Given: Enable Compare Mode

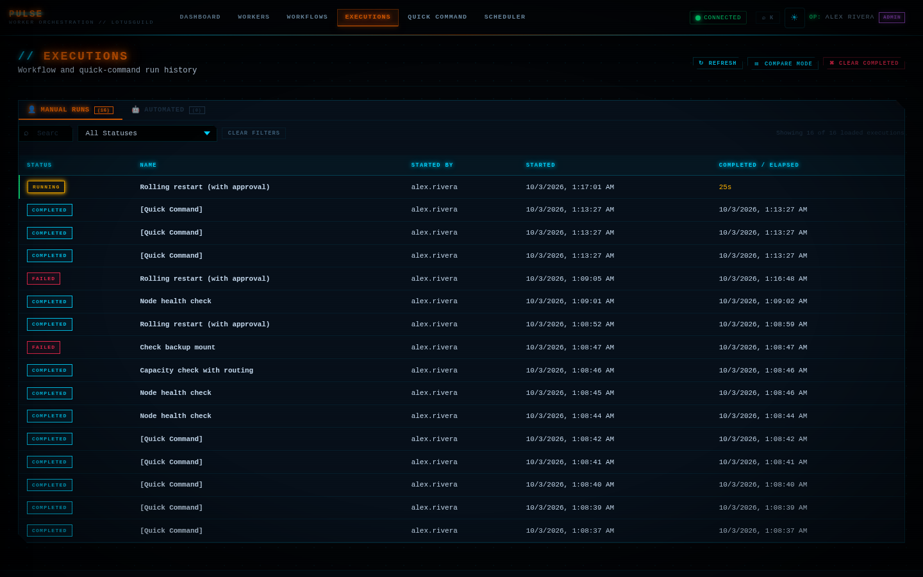Looking at the screenshot, I should (x=783, y=63).
